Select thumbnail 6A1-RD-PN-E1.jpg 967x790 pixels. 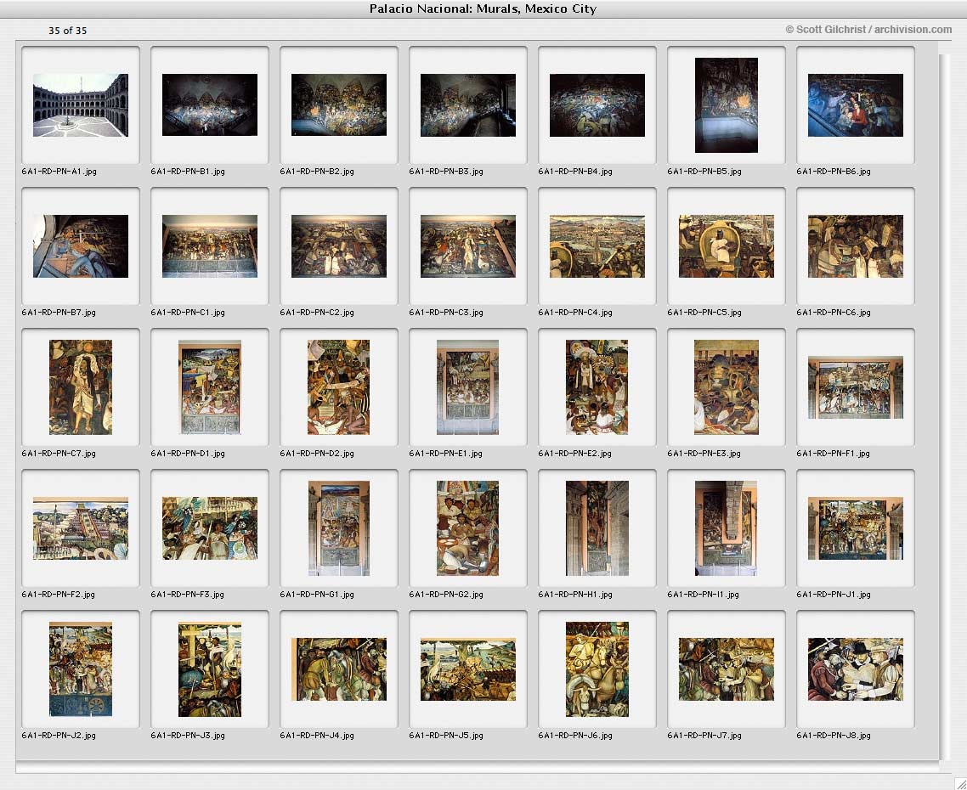coord(468,387)
